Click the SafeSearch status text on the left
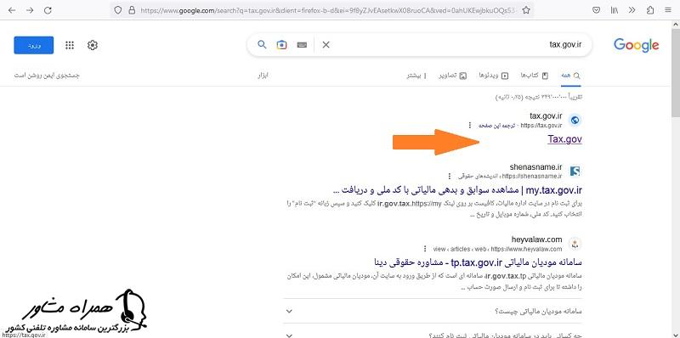680x338 pixels. (47, 76)
